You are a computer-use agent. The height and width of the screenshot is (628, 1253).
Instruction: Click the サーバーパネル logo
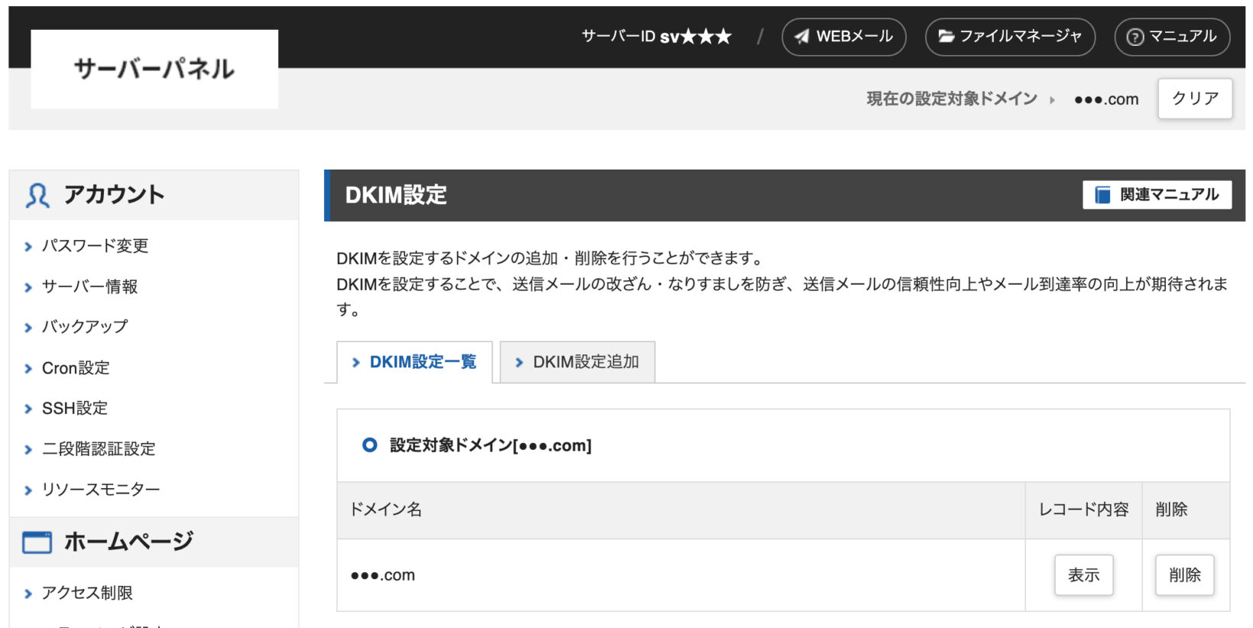click(154, 69)
